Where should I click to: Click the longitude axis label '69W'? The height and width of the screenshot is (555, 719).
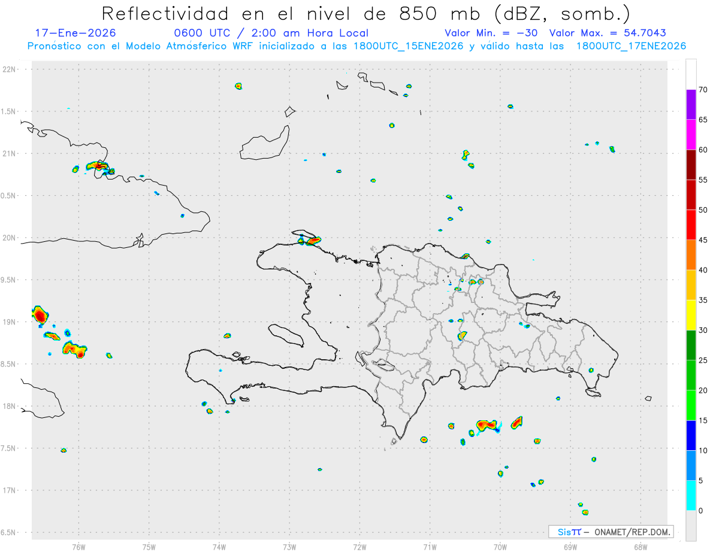click(570, 547)
